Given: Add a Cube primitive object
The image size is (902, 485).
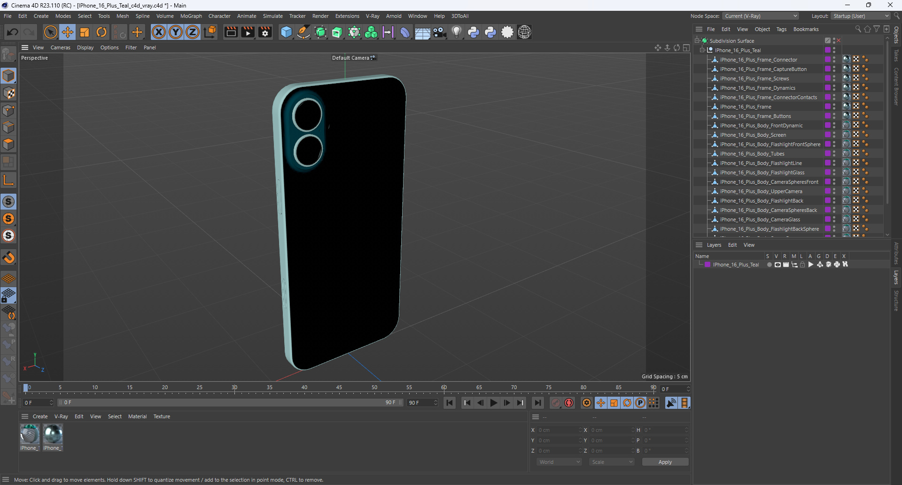Looking at the screenshot, I should click(x=286, y=32).
